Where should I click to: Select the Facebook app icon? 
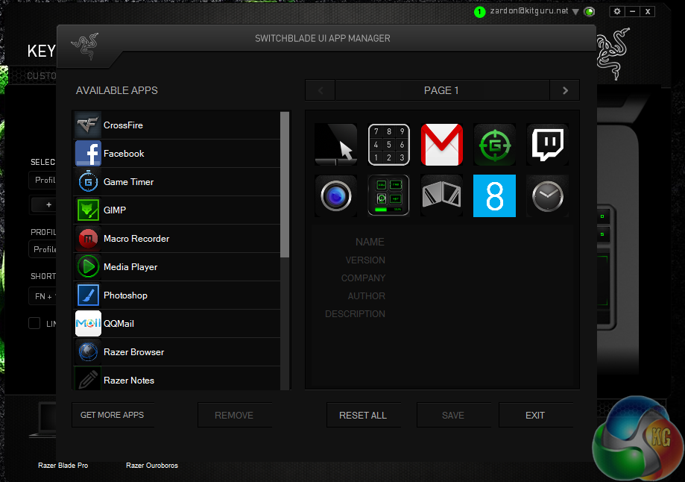[x=88, y=154]
